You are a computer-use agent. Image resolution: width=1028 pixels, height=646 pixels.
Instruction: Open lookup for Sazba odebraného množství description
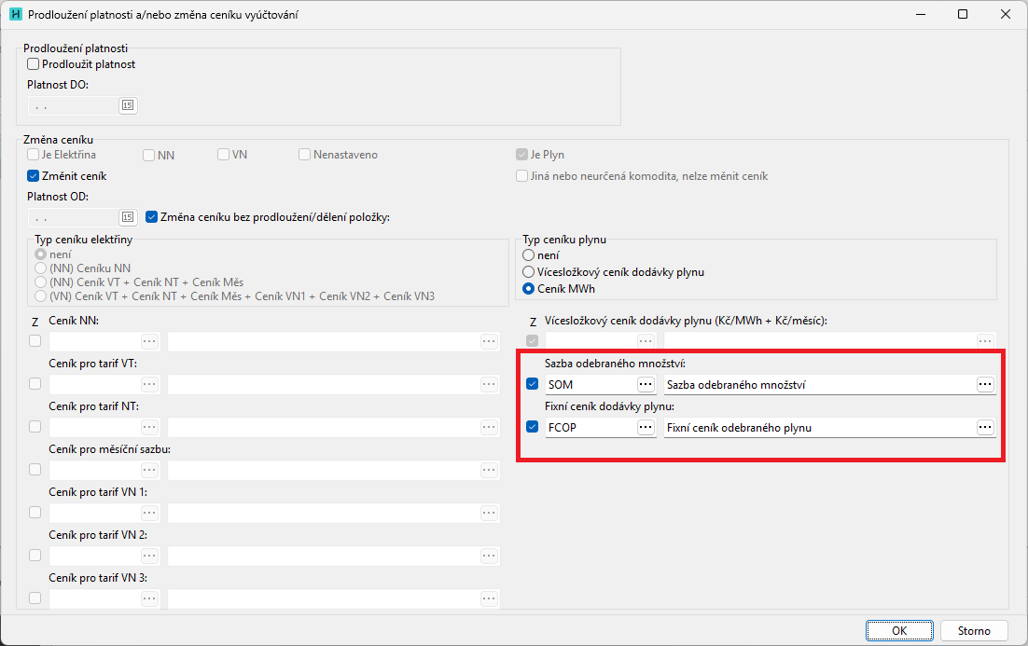click(986, 384)
